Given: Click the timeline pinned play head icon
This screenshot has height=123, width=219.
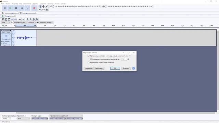Looking at the screenshot, I should coord(3,26).
